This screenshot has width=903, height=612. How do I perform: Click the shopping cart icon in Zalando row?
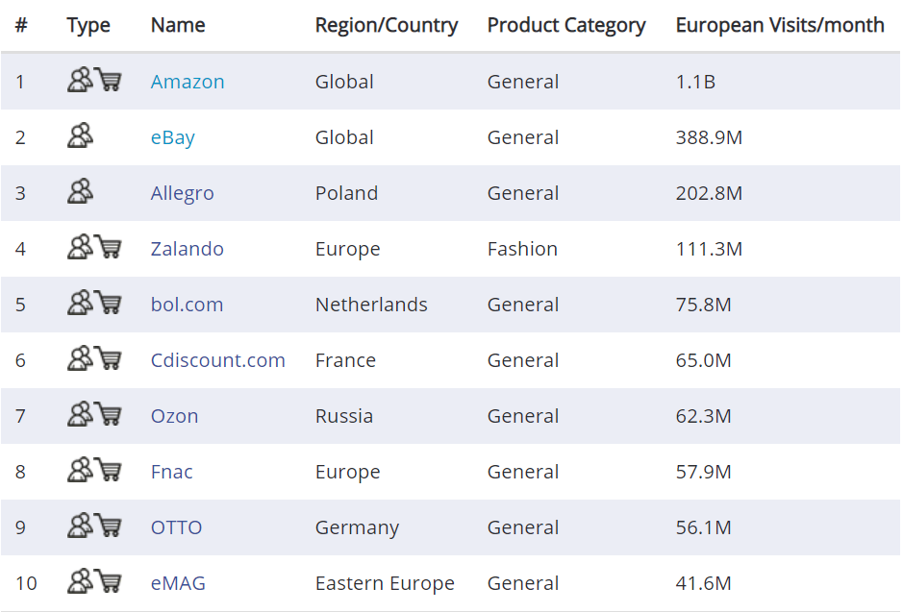(x=109, y=247)
